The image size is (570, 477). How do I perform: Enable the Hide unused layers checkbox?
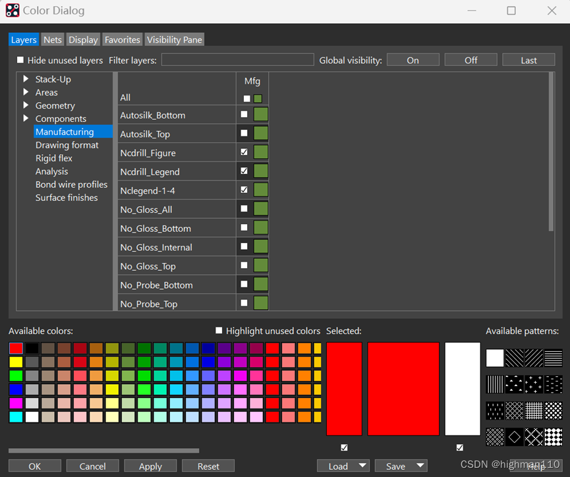click(21, 60)
